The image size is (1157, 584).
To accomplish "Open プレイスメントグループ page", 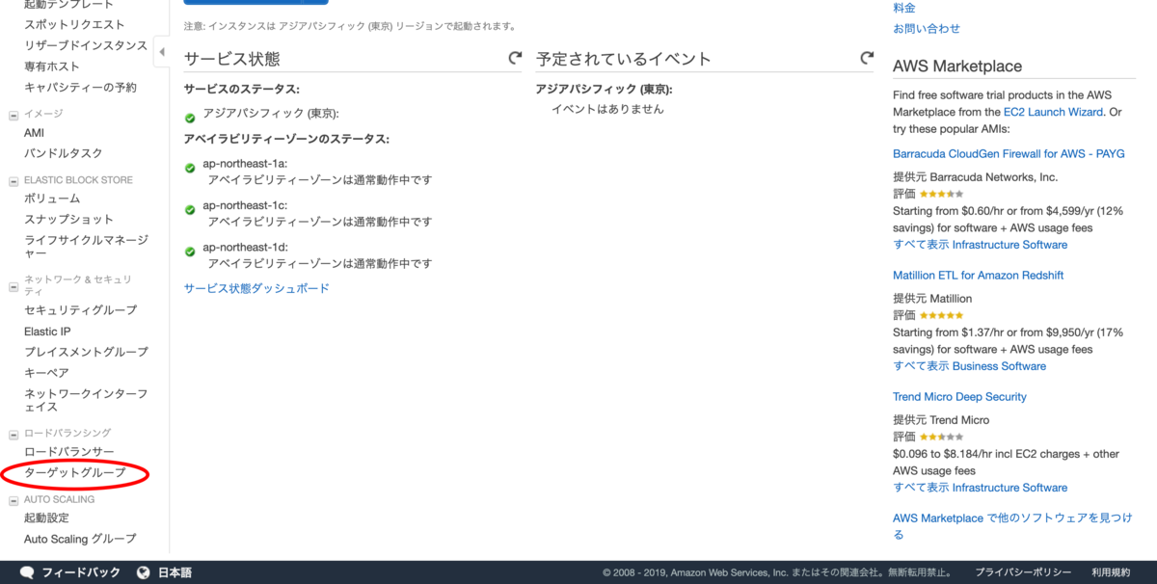I will point(86,353).
